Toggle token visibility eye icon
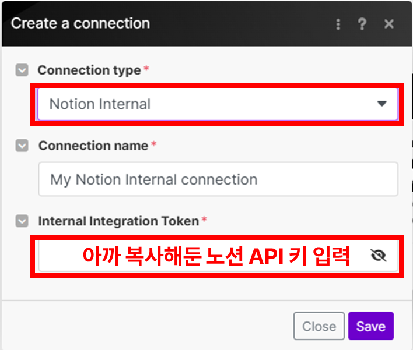The width and height of the screenshot is (413, 350). pyautogui.click(x=378, y=255)
